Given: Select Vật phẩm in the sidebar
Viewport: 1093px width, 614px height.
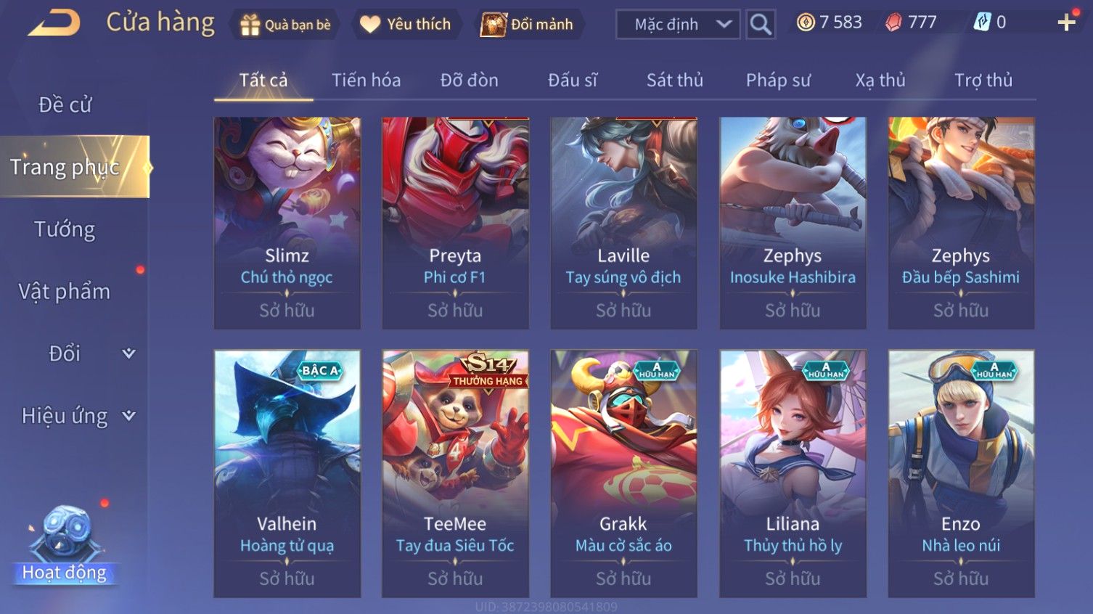Looking at the screenshot, I should [x=65, y=292].
